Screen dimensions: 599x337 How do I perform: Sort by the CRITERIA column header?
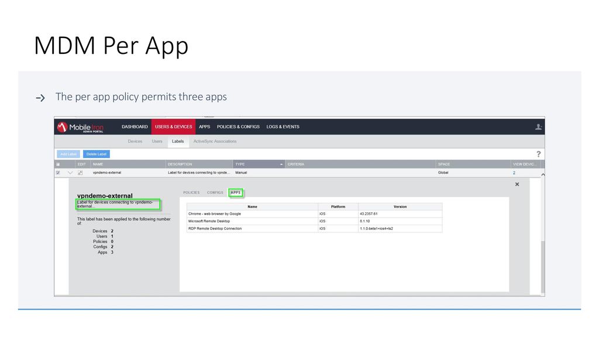coord(360,164)
